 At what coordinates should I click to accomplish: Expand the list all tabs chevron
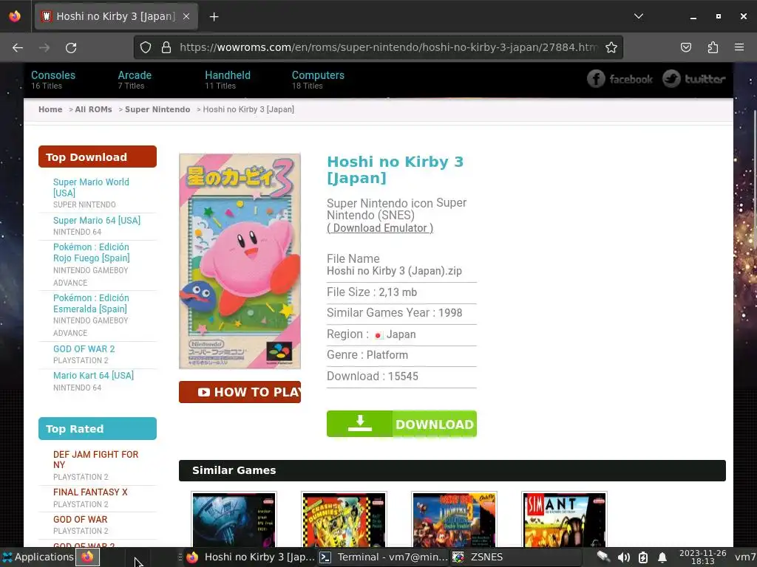point(638,16)
